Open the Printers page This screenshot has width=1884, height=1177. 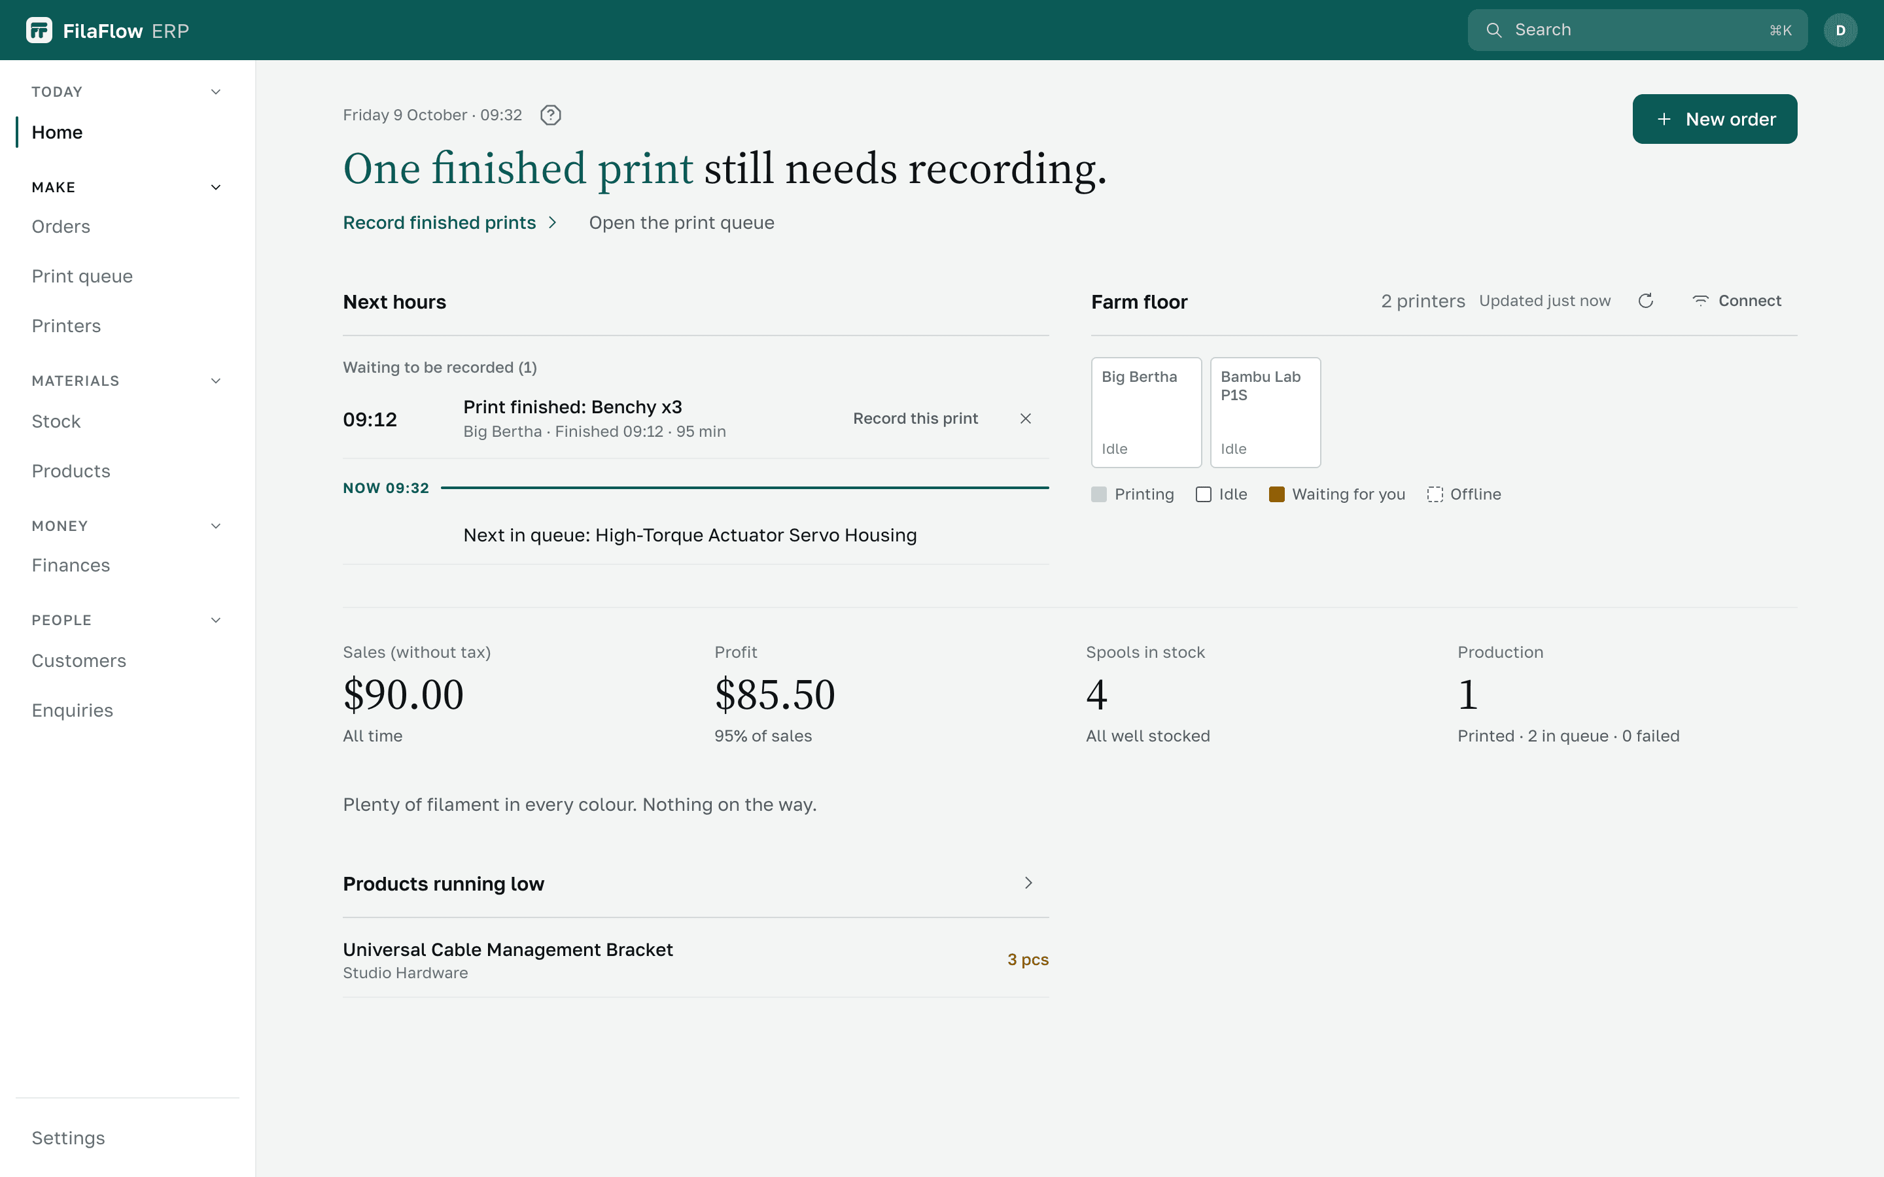click(x=66, y=326)
